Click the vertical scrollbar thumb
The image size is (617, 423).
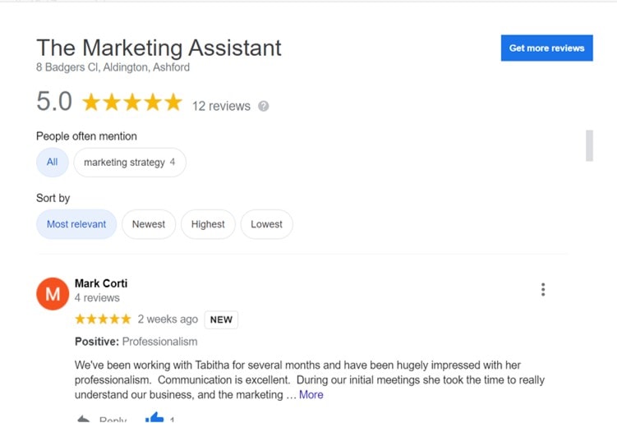point(589,145)
